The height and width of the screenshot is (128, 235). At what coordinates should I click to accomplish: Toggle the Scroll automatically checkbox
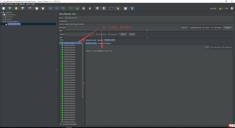click(61, 124)
